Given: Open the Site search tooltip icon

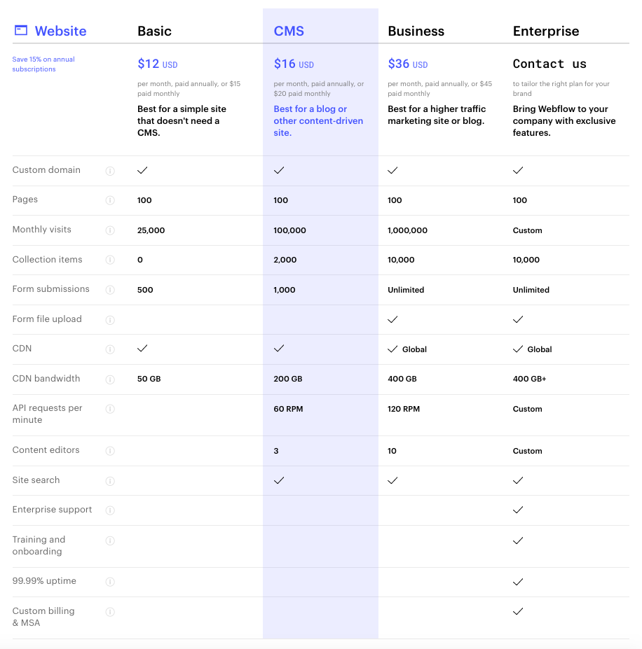Looking at the screenshot, I should pyautogui.click(x=110, y=481).
